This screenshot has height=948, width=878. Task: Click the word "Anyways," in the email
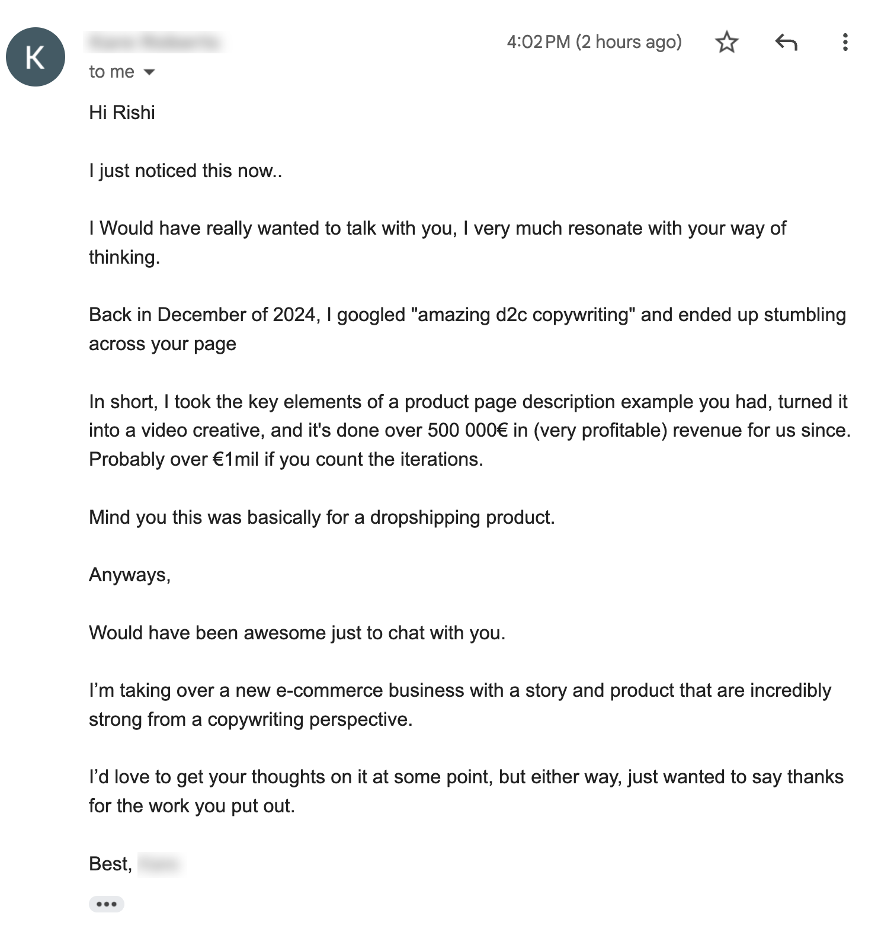click(130, 575)
